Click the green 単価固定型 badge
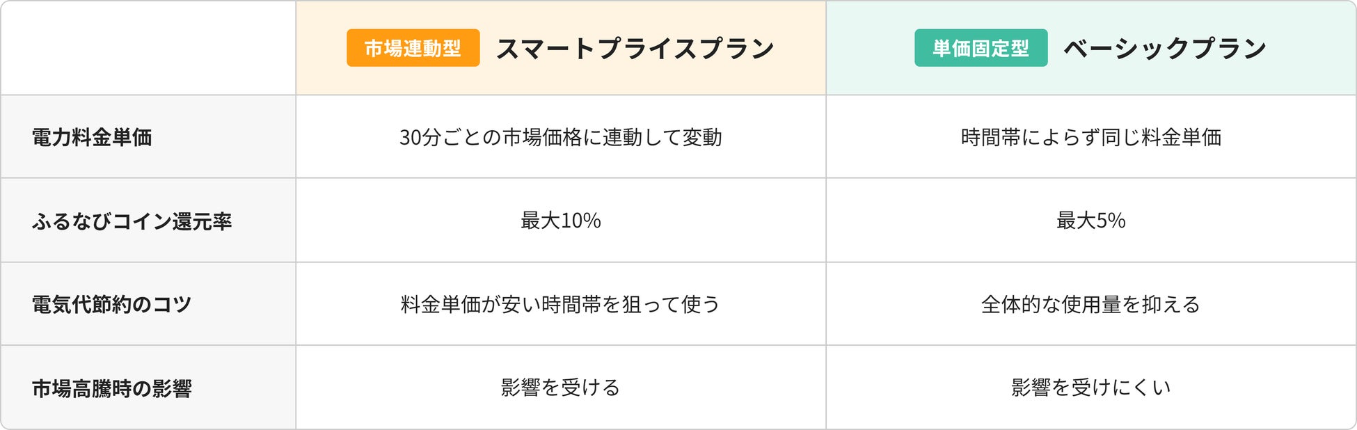This screenshot has height=430, width=1357. point(981,48)
